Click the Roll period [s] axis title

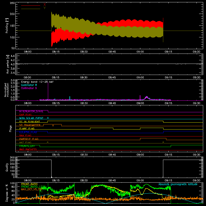[x=8, y=64]
